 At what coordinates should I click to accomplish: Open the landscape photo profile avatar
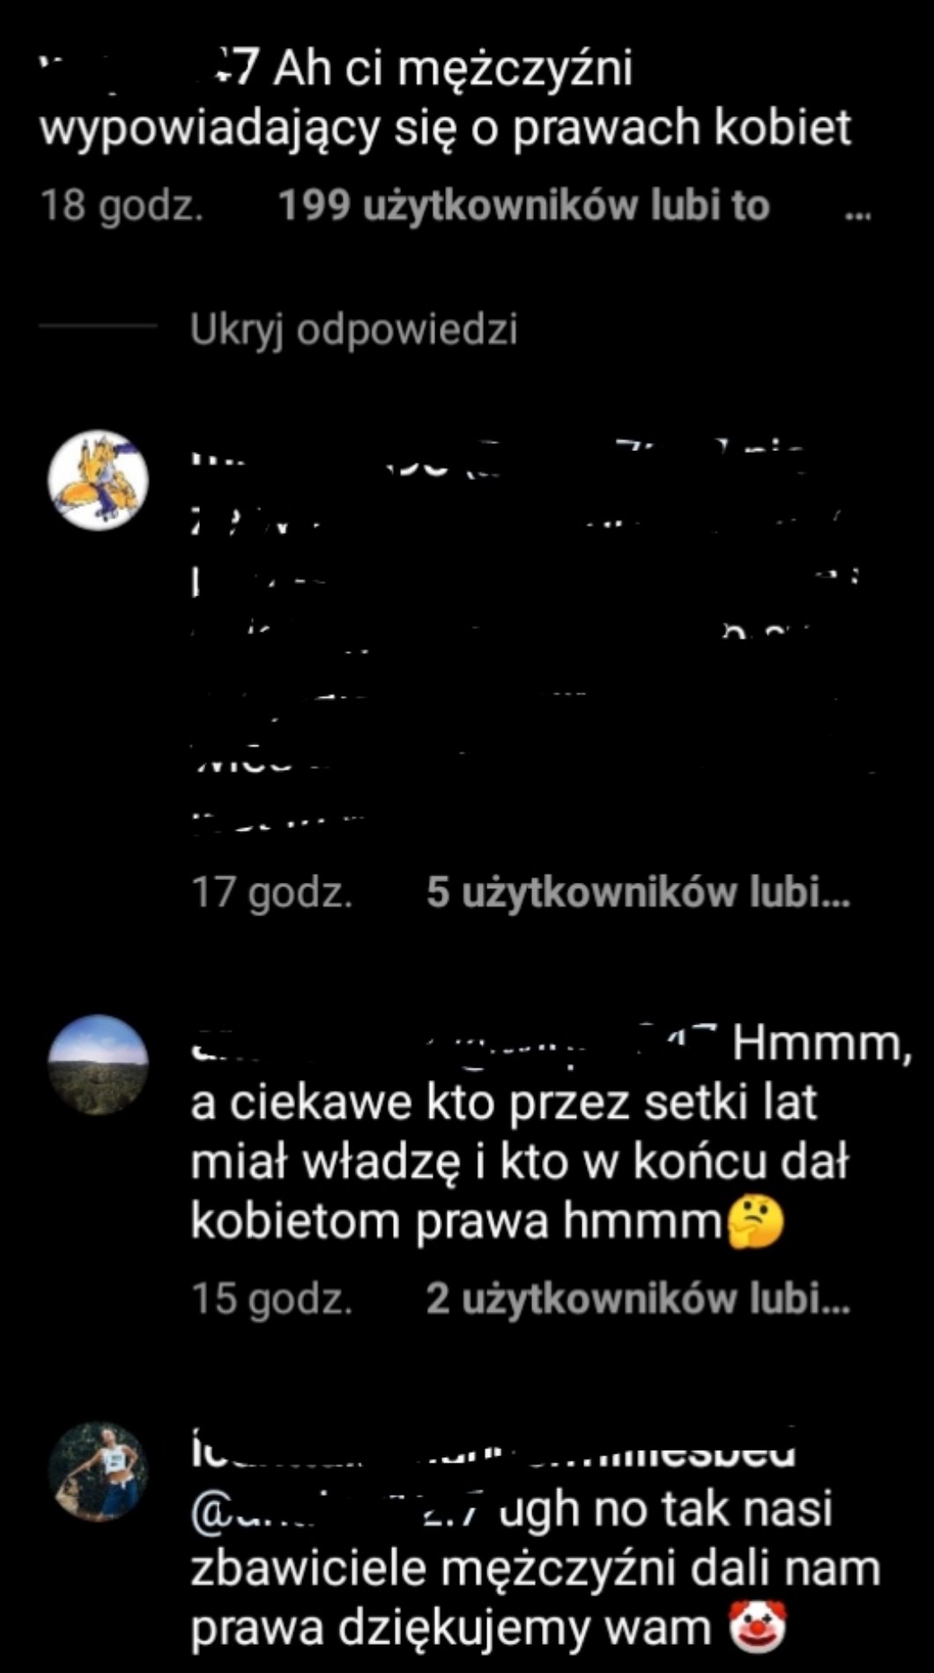coord(98,1065)
